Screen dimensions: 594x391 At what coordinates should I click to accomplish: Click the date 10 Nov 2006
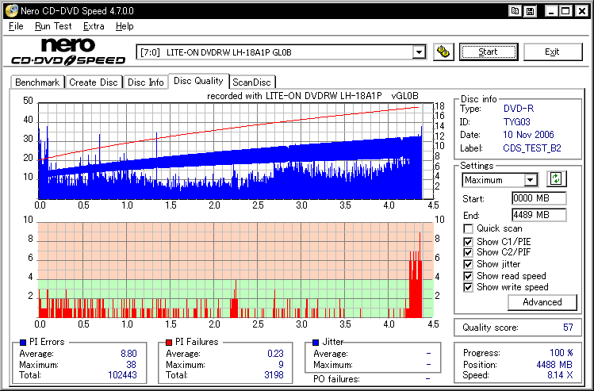pos(528,135)
